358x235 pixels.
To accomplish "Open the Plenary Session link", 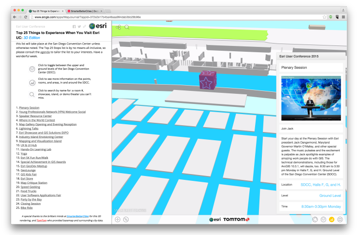I will point(29,108).
